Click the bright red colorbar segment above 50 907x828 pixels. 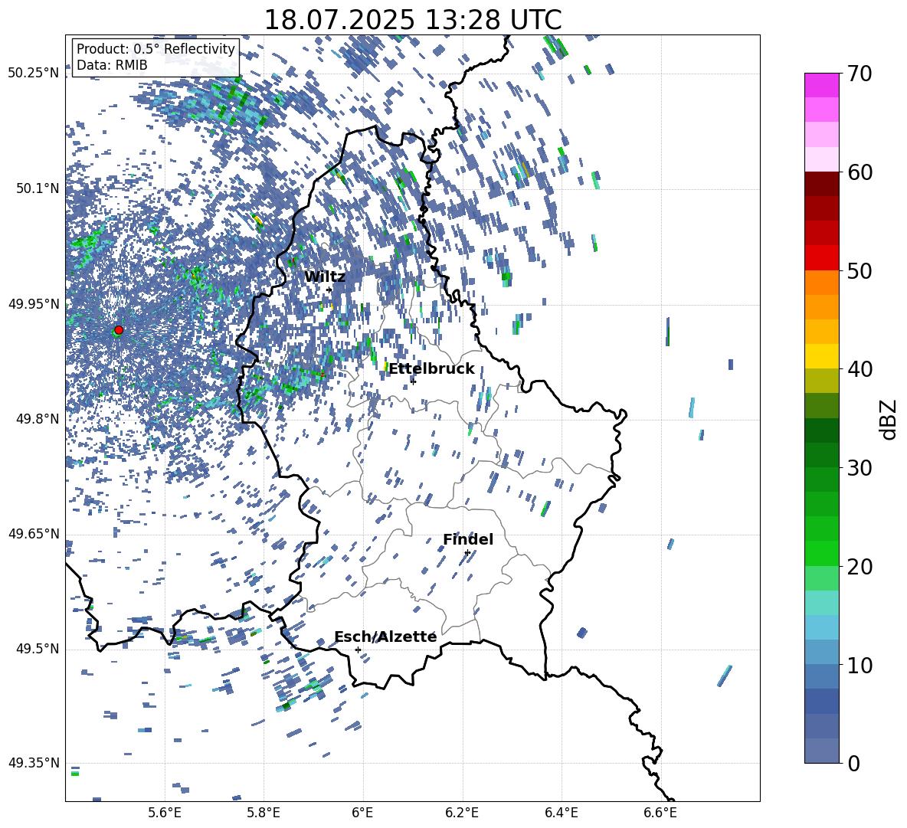[x=821, y=258]
